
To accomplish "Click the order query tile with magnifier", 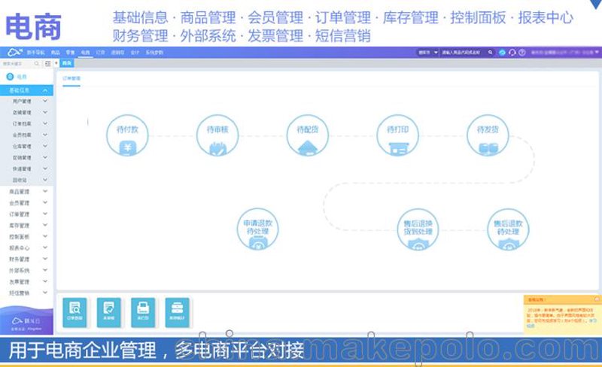I will (74, 312).
